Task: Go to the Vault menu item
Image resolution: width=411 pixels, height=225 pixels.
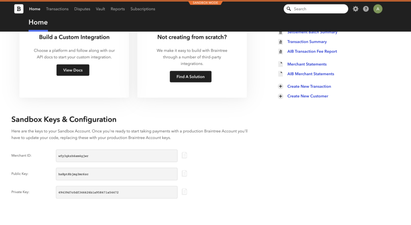Action: [100, 9]
